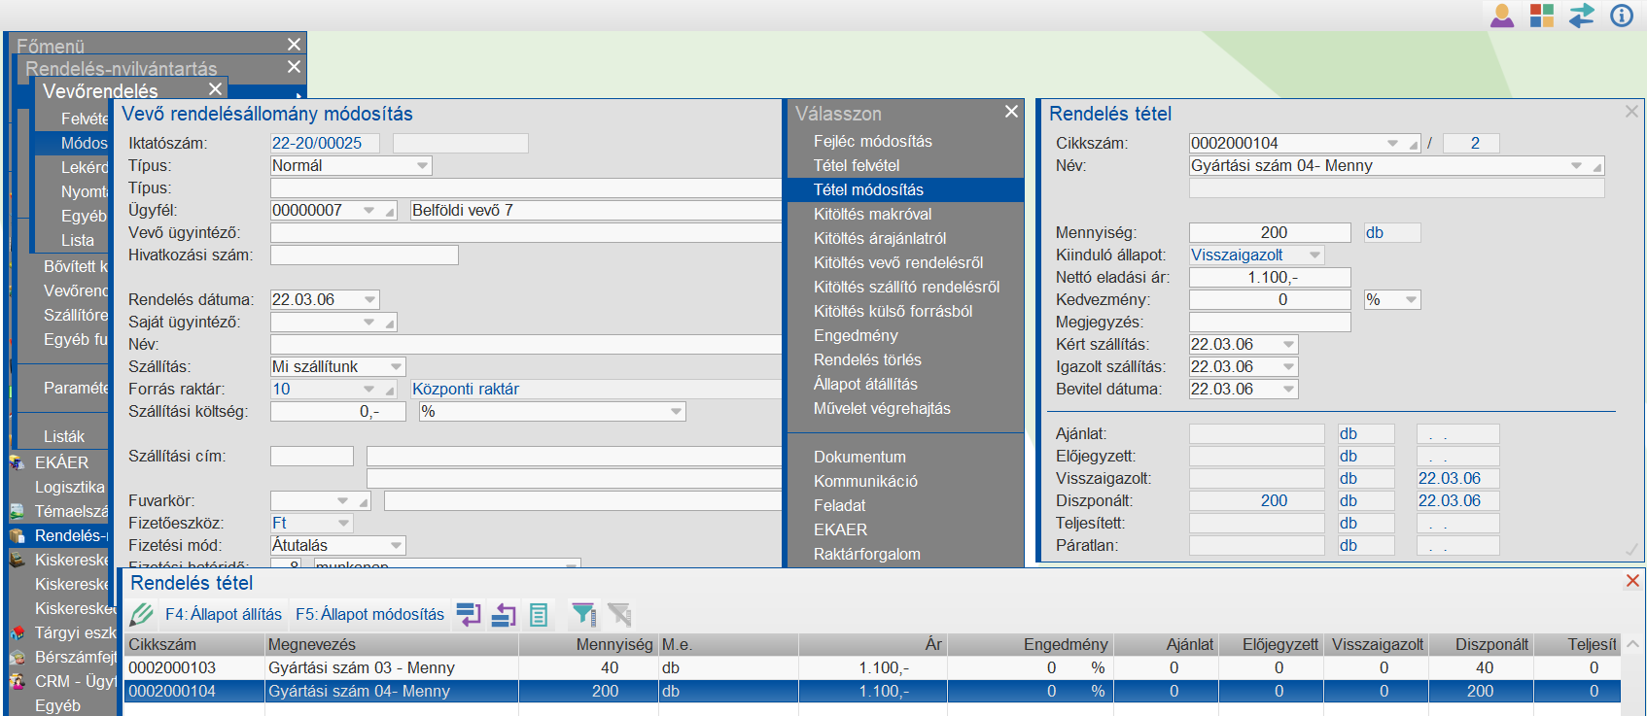Viewport: 1647px width, 716px height.
Task: Expand the Cikkszám dropdown in Rendelés tétel
Action: (x=1392, y=144)
